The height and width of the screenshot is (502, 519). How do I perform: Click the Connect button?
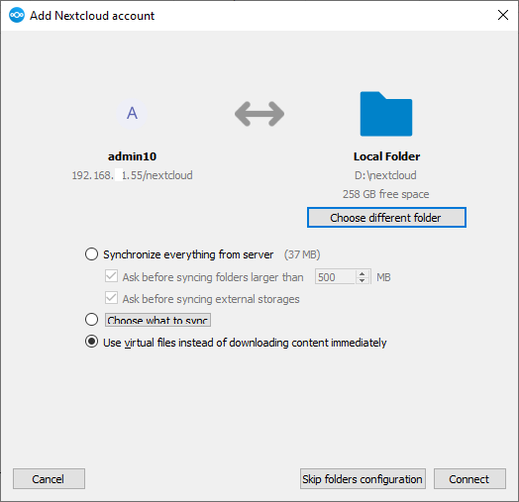point(469,478)
